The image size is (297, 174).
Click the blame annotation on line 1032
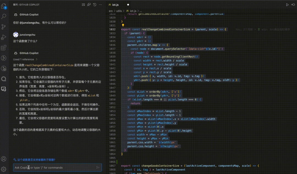pyautogui.click(x=263, y=30)
